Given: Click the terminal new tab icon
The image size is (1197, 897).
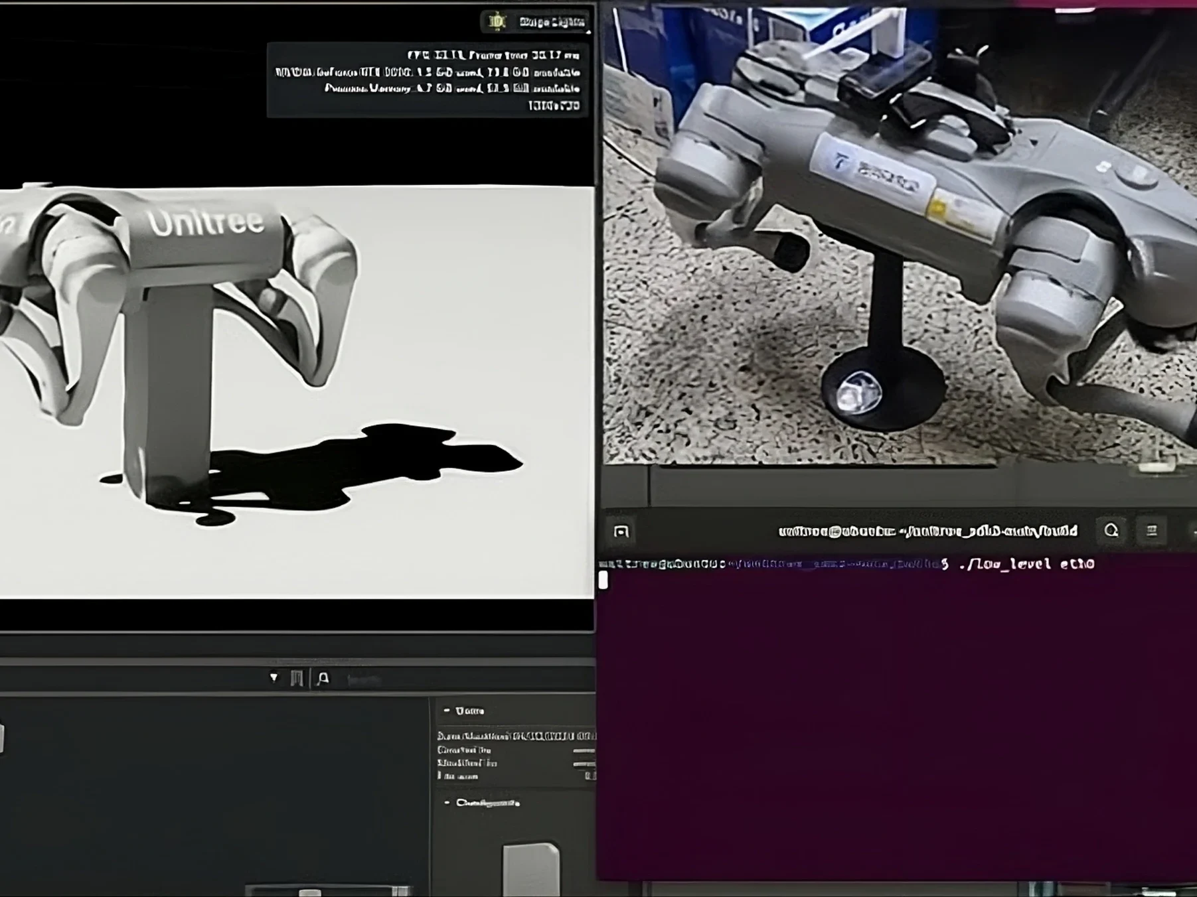Looking at the screenshot, I should (x=621, y=531).
